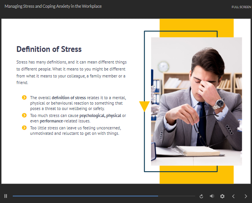
Task: Click the first yellow bullet arrow icon
Action: (x=24, y=98)
